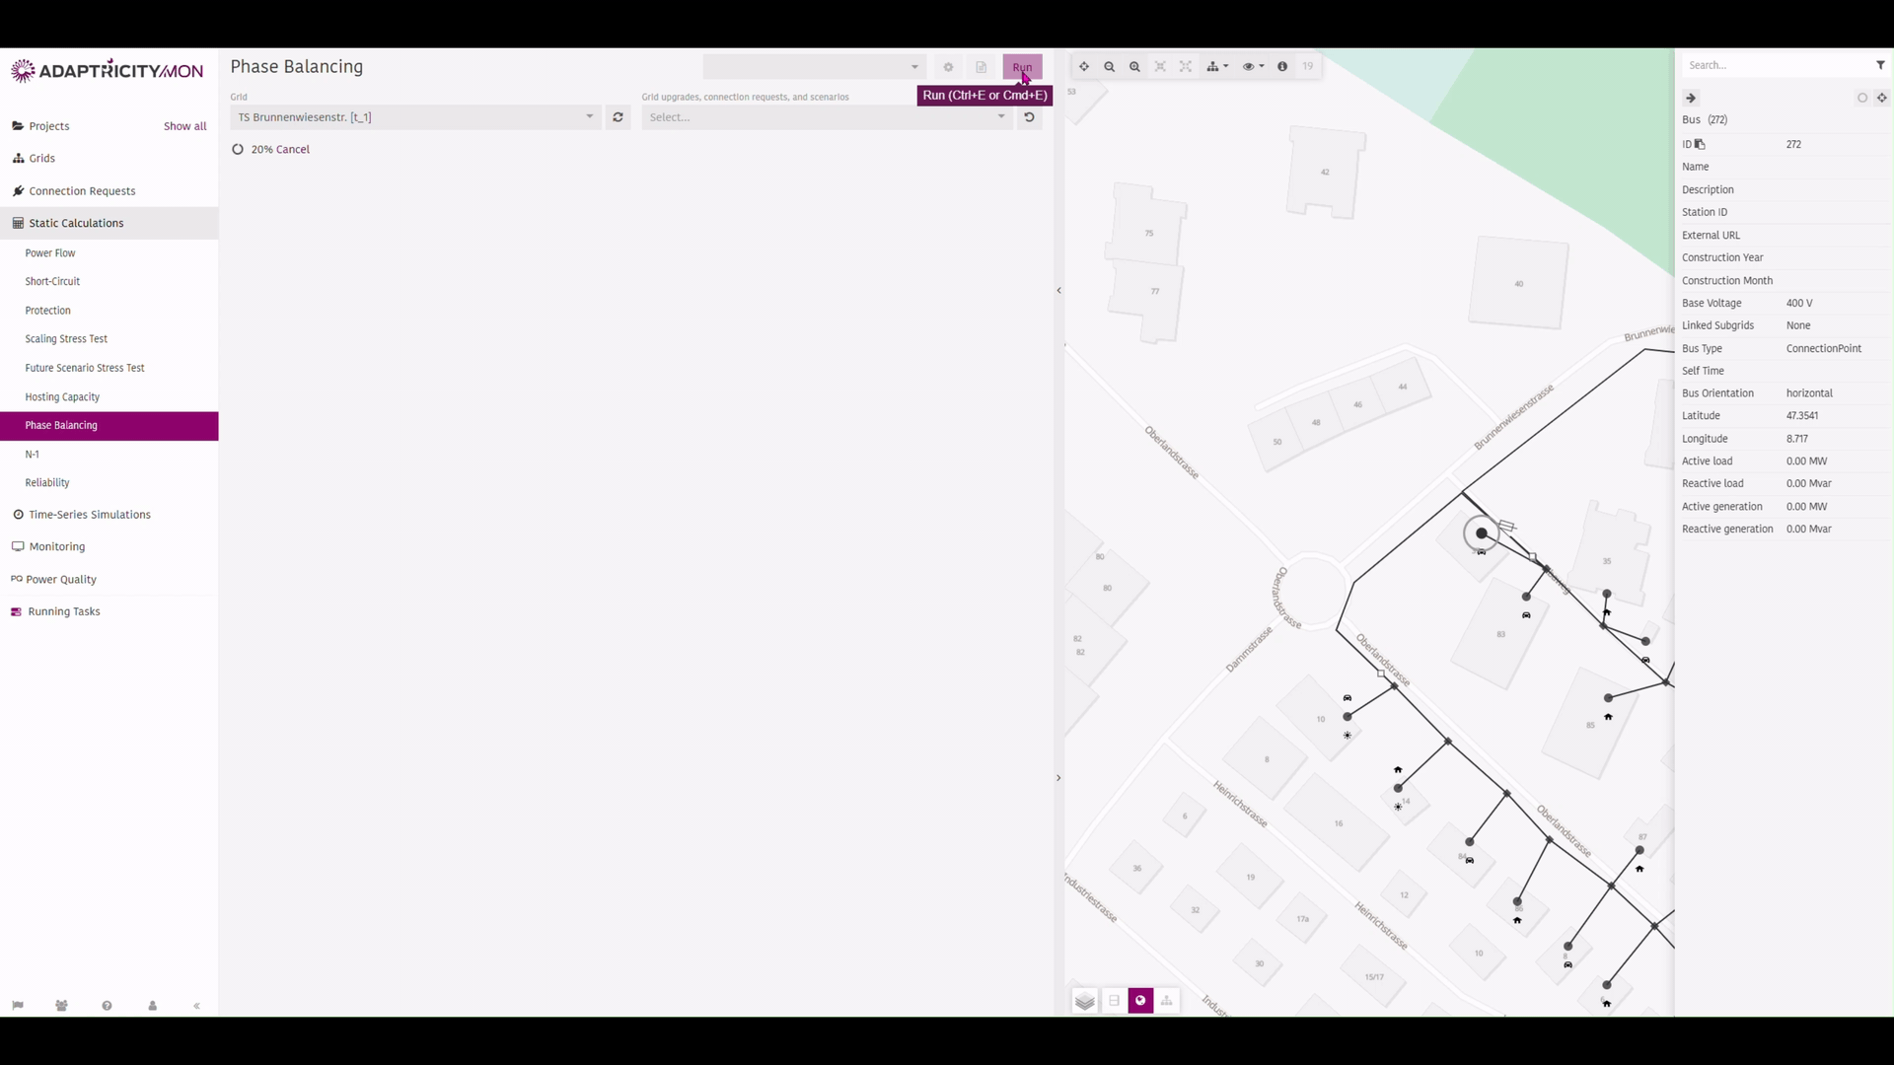Refresh the selected grid list
1894x1065 pixels.
point(619,117)
